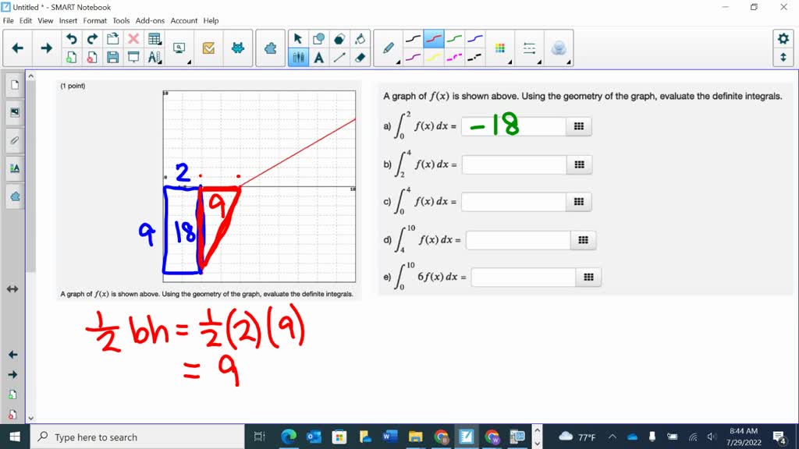Open the Shapes tool
Screen dimensions: 799x449
[318, 38]
